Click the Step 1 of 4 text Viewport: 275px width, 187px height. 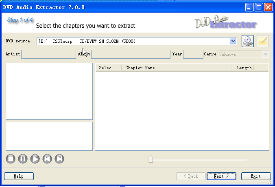[20, 20]
